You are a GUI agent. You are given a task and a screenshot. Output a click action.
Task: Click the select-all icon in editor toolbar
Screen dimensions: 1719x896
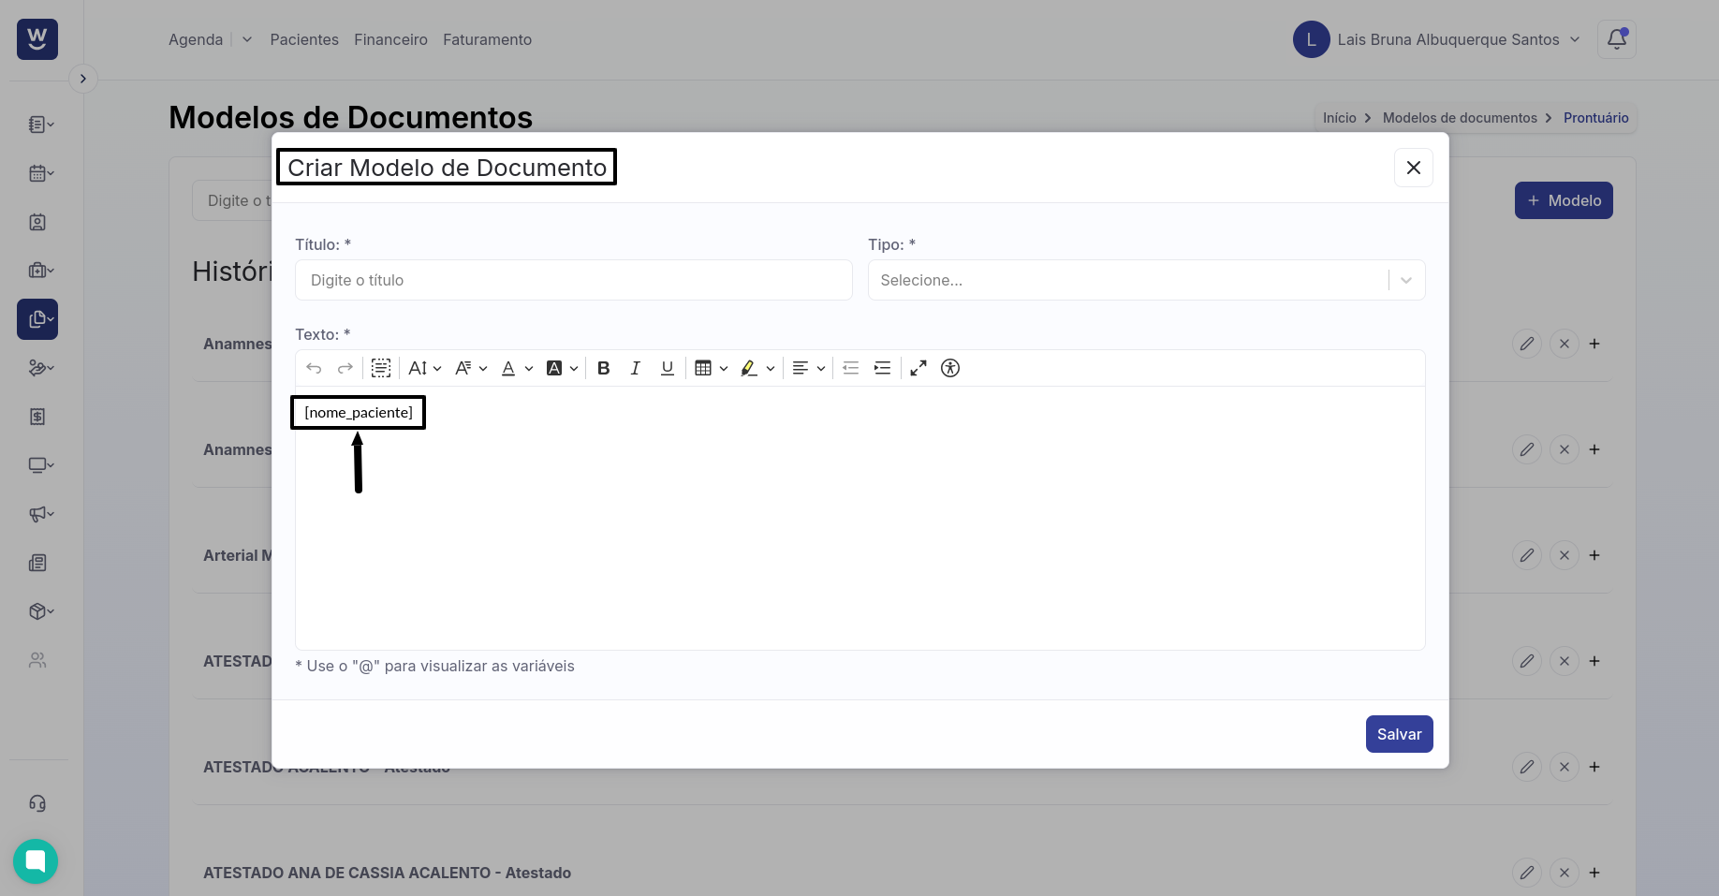[381, 368]
